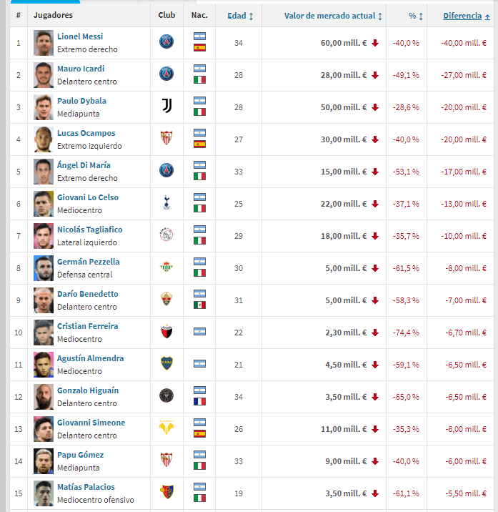Select the Ajax crest beside Nicolás Tagliafico
The width and height of the screenshot is (498, 512).
pyautogui.click(x=166, y=235)
